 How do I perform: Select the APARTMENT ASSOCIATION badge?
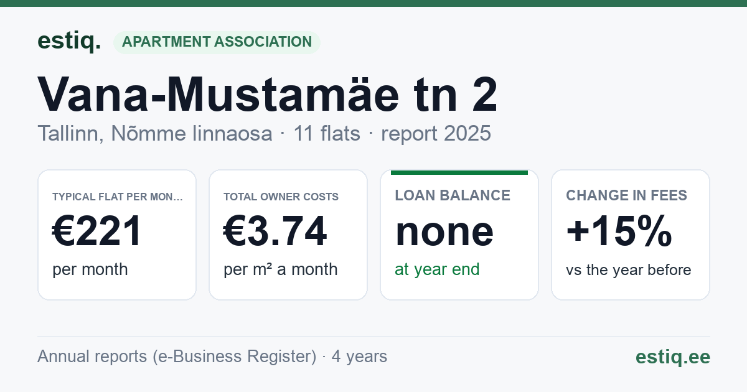(217, 42)
